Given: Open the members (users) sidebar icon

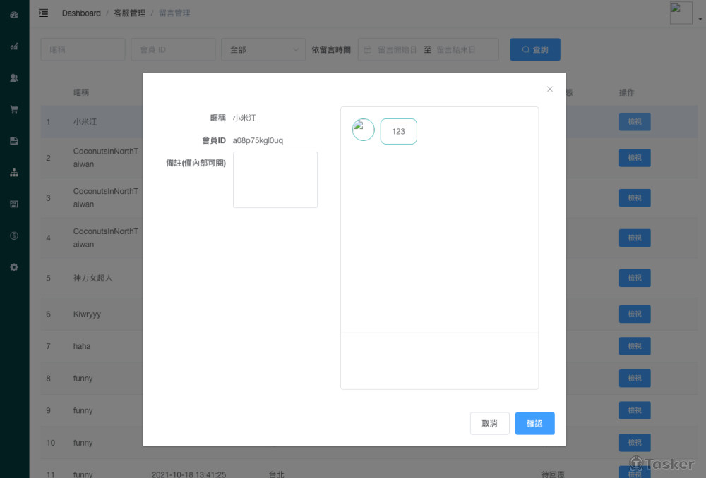Looking at the screenshot, I should 14,78.
